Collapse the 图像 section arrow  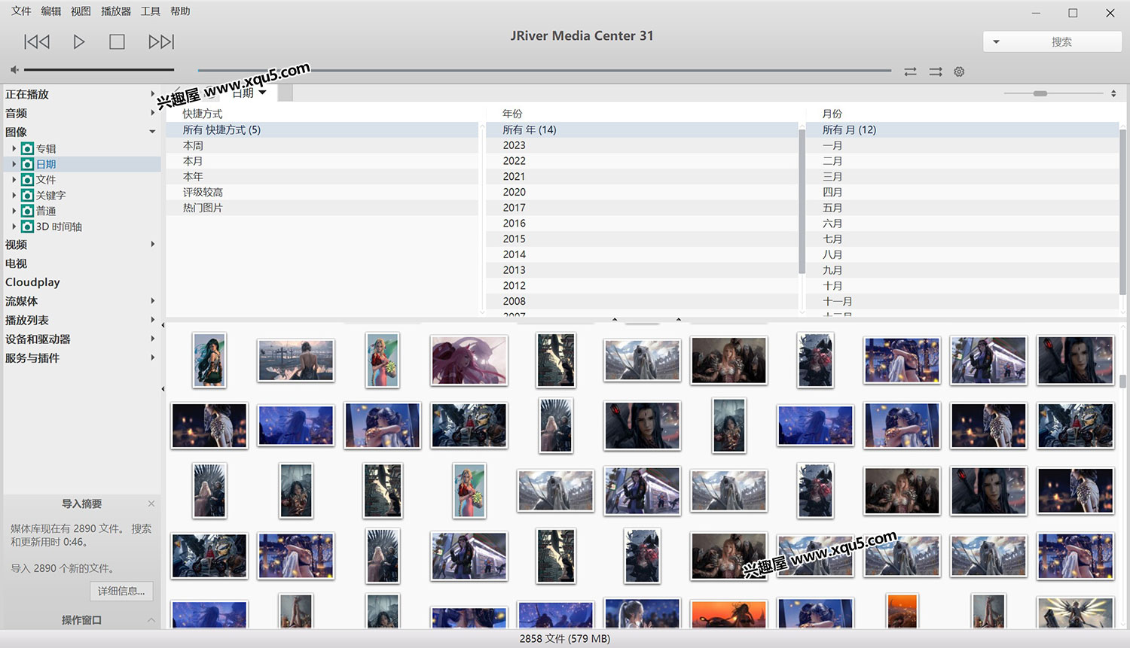coord(152,132)
